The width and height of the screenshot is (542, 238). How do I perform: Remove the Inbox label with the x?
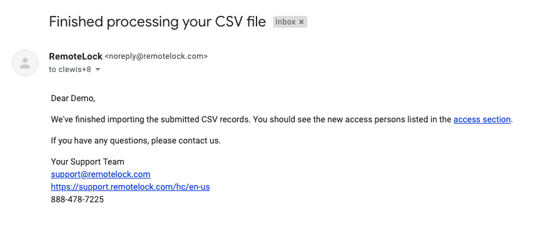[x=301, y=22]
